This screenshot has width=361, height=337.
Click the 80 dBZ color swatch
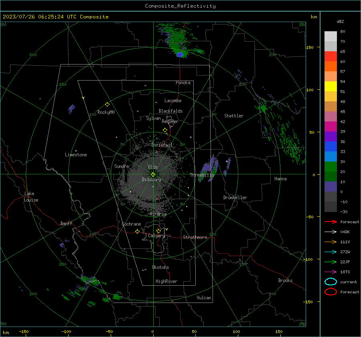[x=331, y=36]
